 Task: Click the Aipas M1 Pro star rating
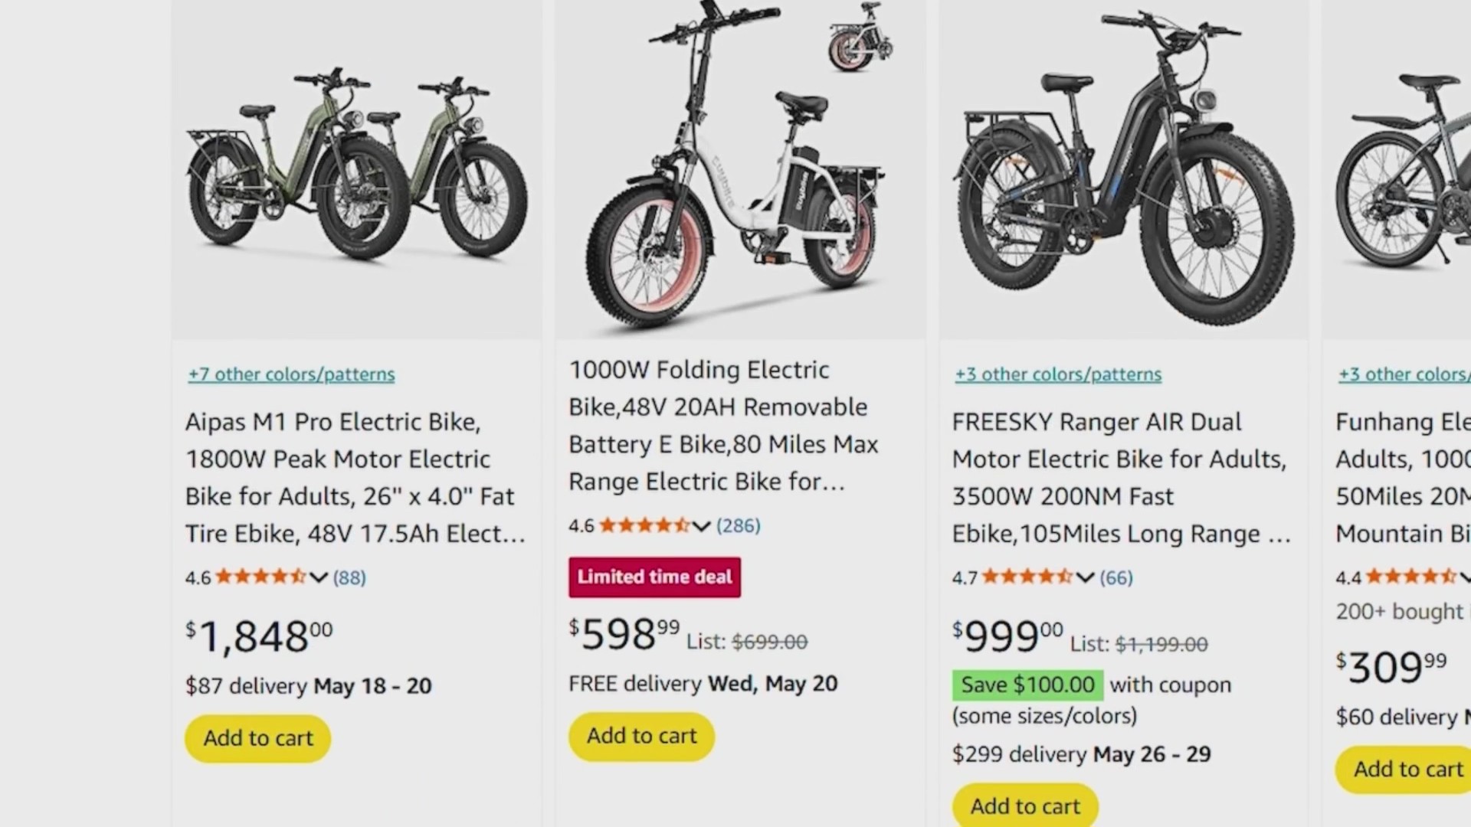coord(260,577)
